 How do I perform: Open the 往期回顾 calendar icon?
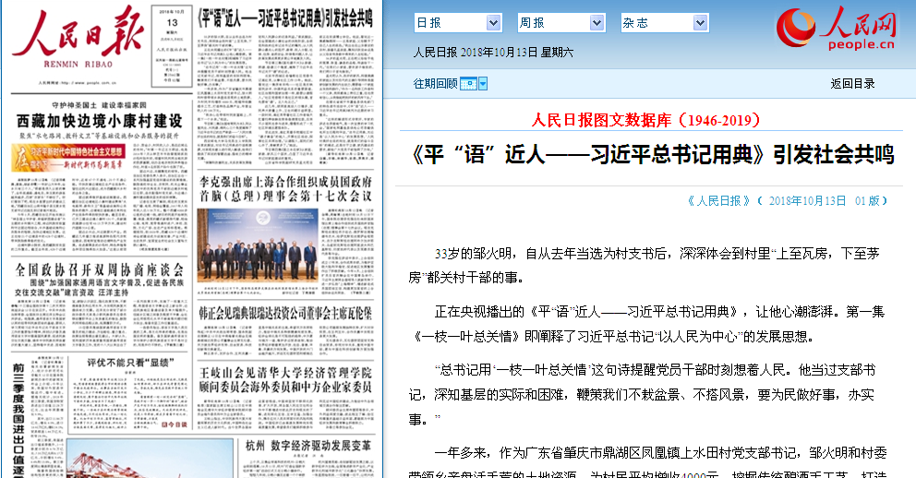[468, 83]
